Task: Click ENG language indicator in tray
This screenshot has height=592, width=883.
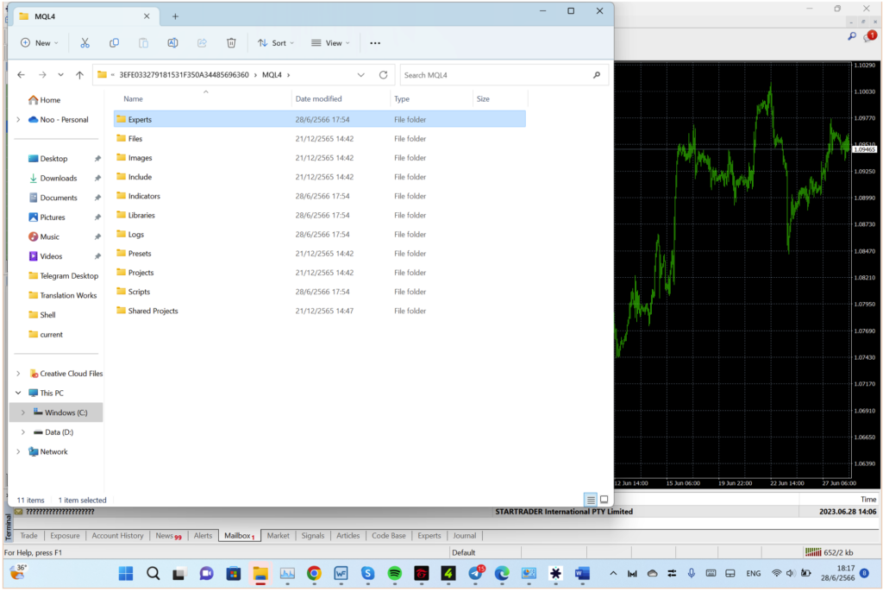Action: (753, 573)
